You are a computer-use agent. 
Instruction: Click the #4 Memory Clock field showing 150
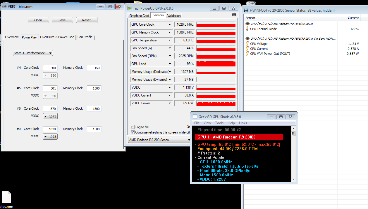tap(94, 68)
